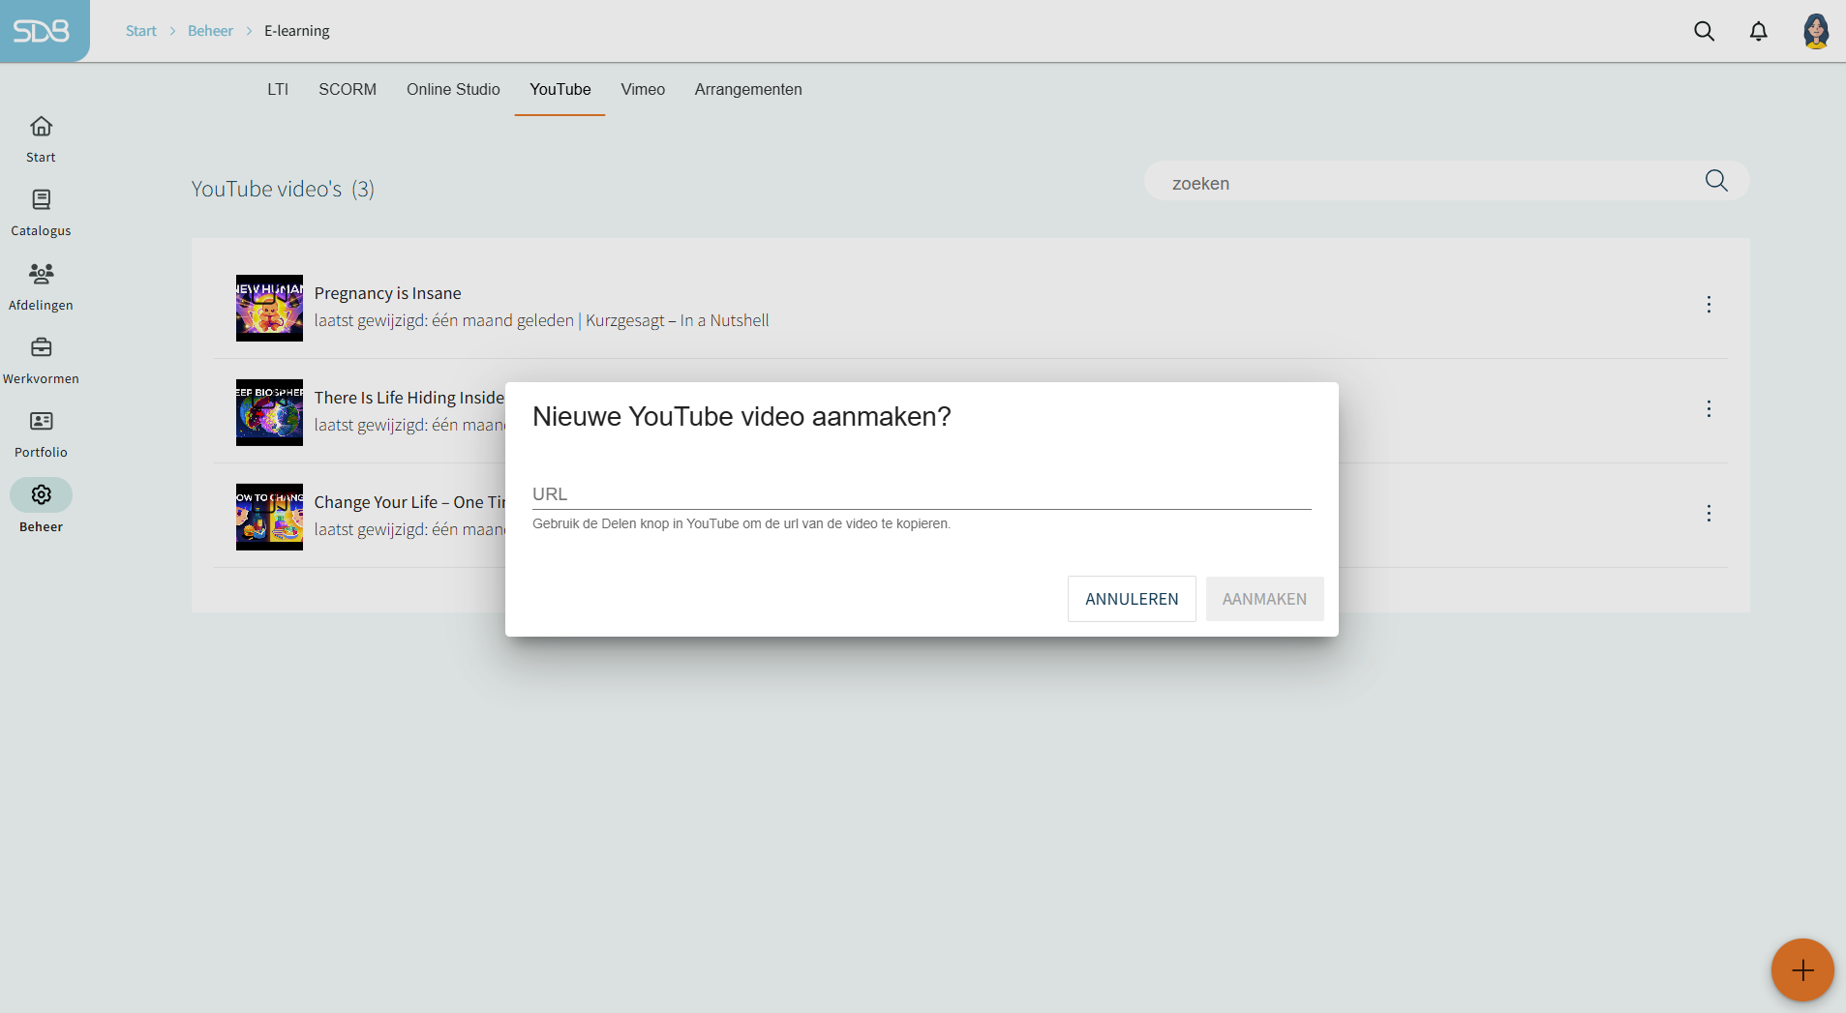Image resolution: width=1846 pixels, height=1013 pixels.
Task: Click the SDB logo in top-left corner
Action: pos(42,31)
